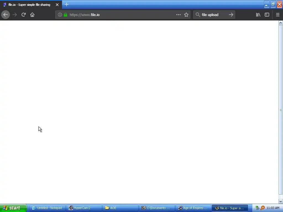Open the Firefox hamburger menu
Screen dimensions: 283x212
coord(277,15)
